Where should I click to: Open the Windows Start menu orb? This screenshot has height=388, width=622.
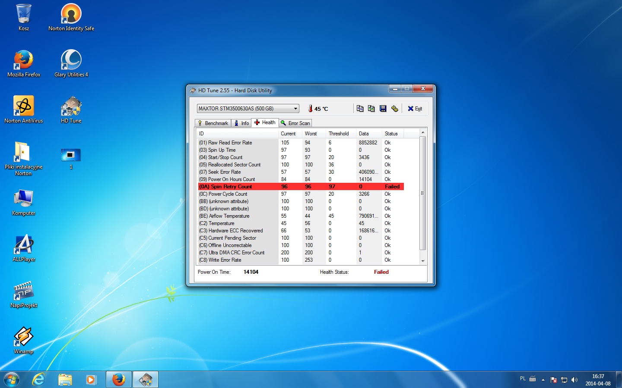(x=12, y=380)
